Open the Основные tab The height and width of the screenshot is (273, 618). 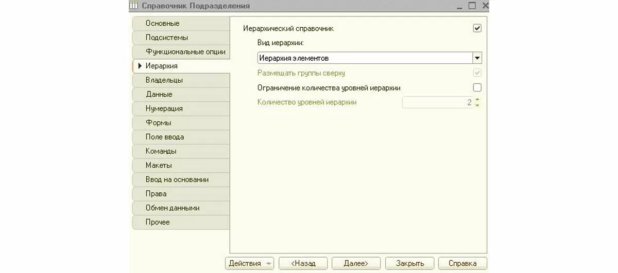[181, 24]
